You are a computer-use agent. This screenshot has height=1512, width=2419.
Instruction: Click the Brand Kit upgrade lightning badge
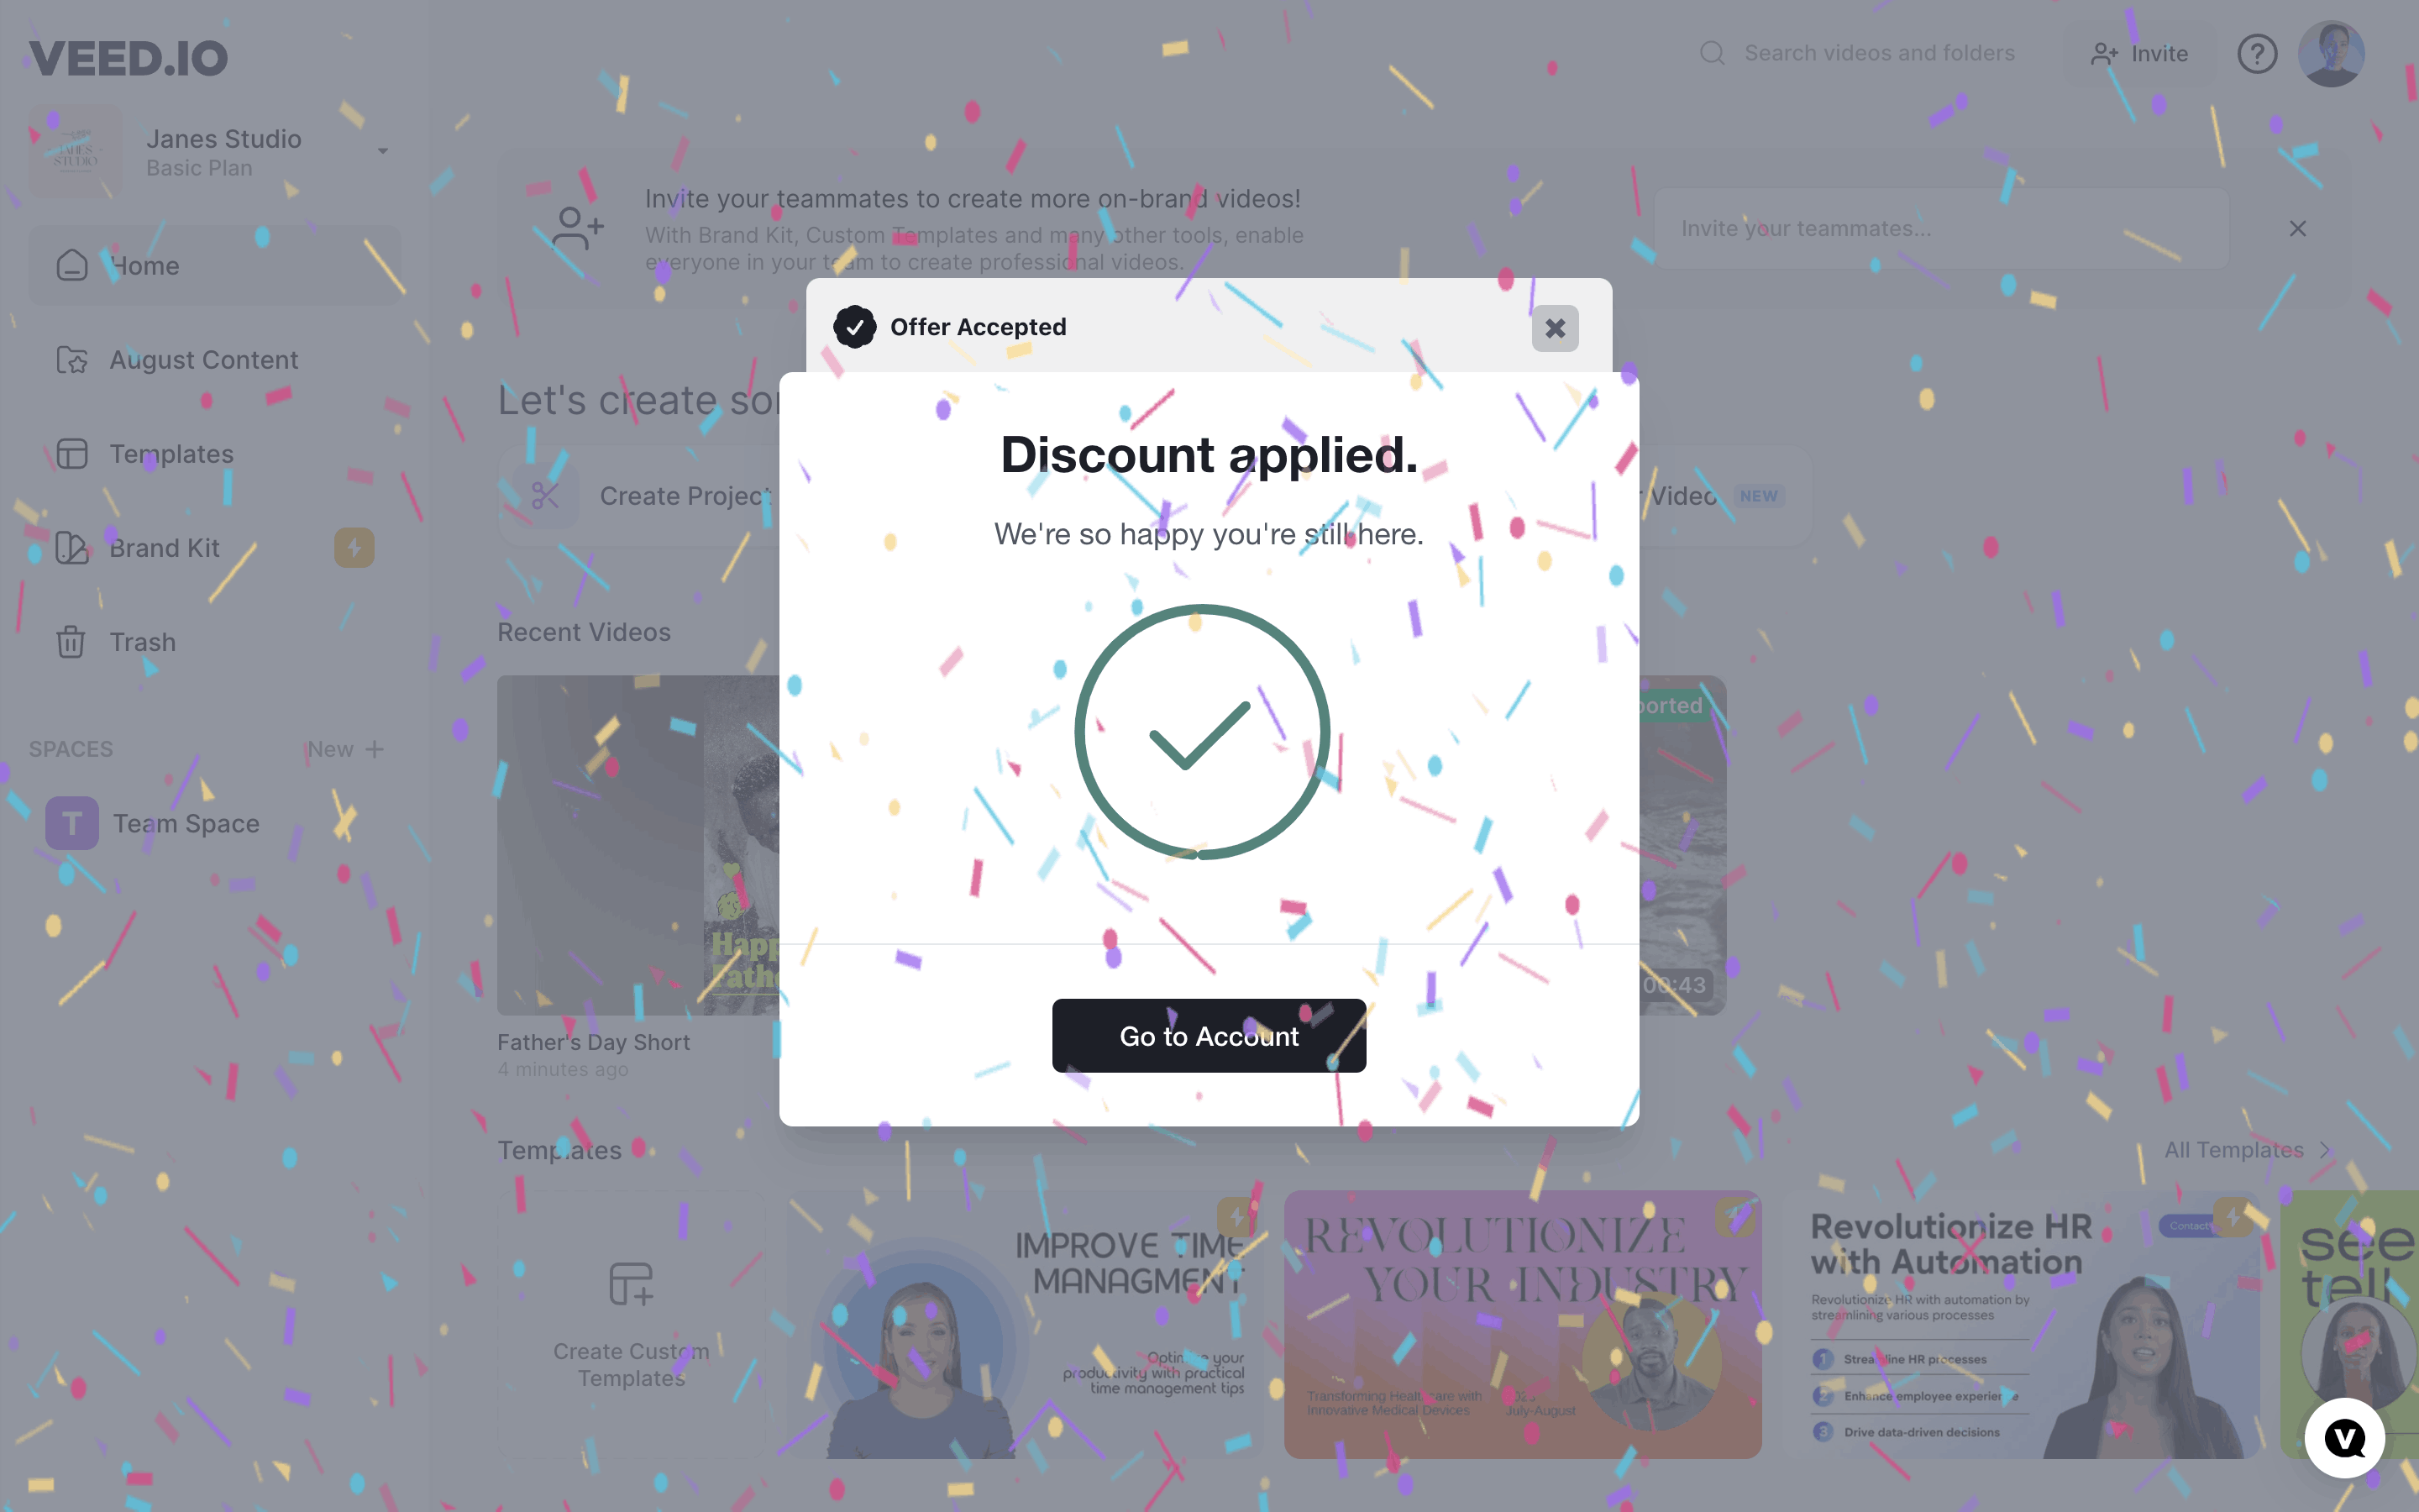(354, 548)
